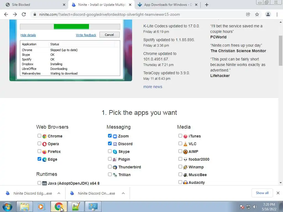Image resolution: width=283 pixels, height=212 pixels.
Task: Check the Opera checkbox
Action: [x=39, y=144]
